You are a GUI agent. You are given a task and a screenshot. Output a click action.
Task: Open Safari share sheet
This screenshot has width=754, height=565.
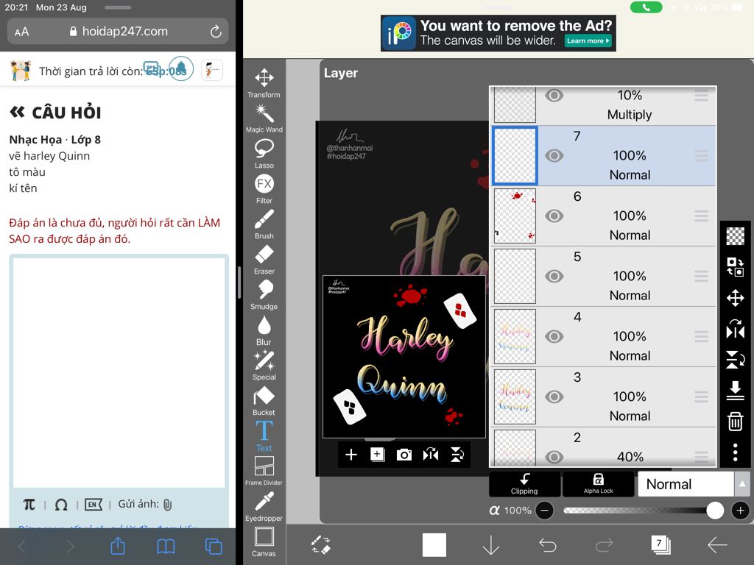coord(118,547)
